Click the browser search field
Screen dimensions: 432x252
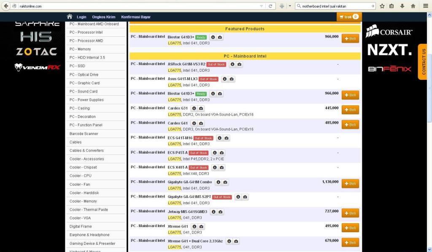pyautogui.click(x=336, y=6)
